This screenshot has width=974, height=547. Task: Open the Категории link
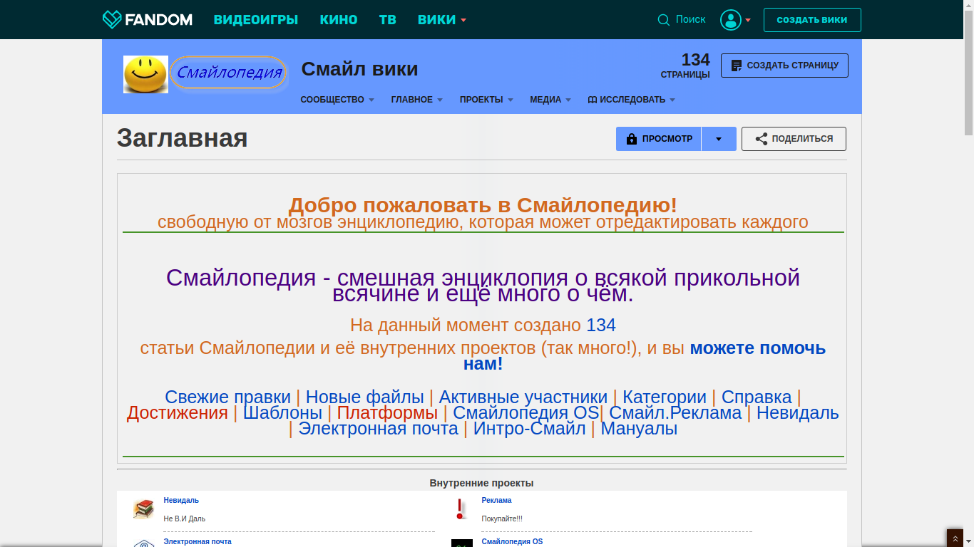[x=665, y=397]
